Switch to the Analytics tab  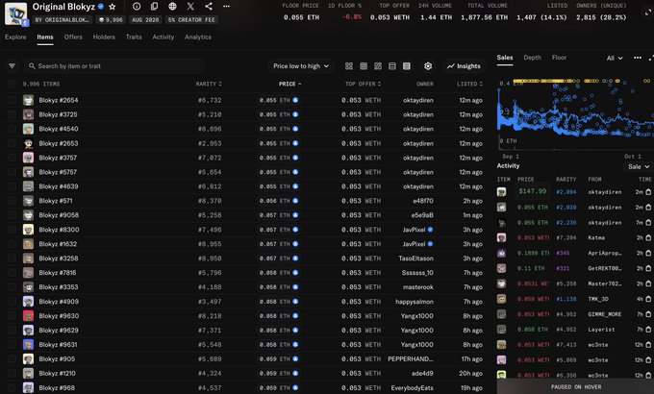click(x=198, y=37)
